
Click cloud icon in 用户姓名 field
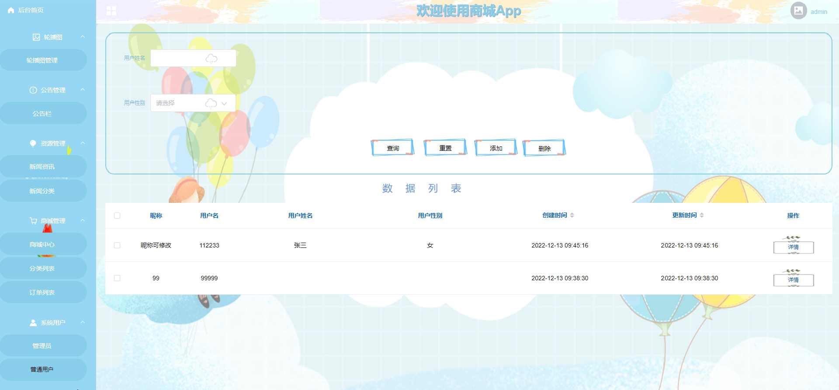(211, 59)
